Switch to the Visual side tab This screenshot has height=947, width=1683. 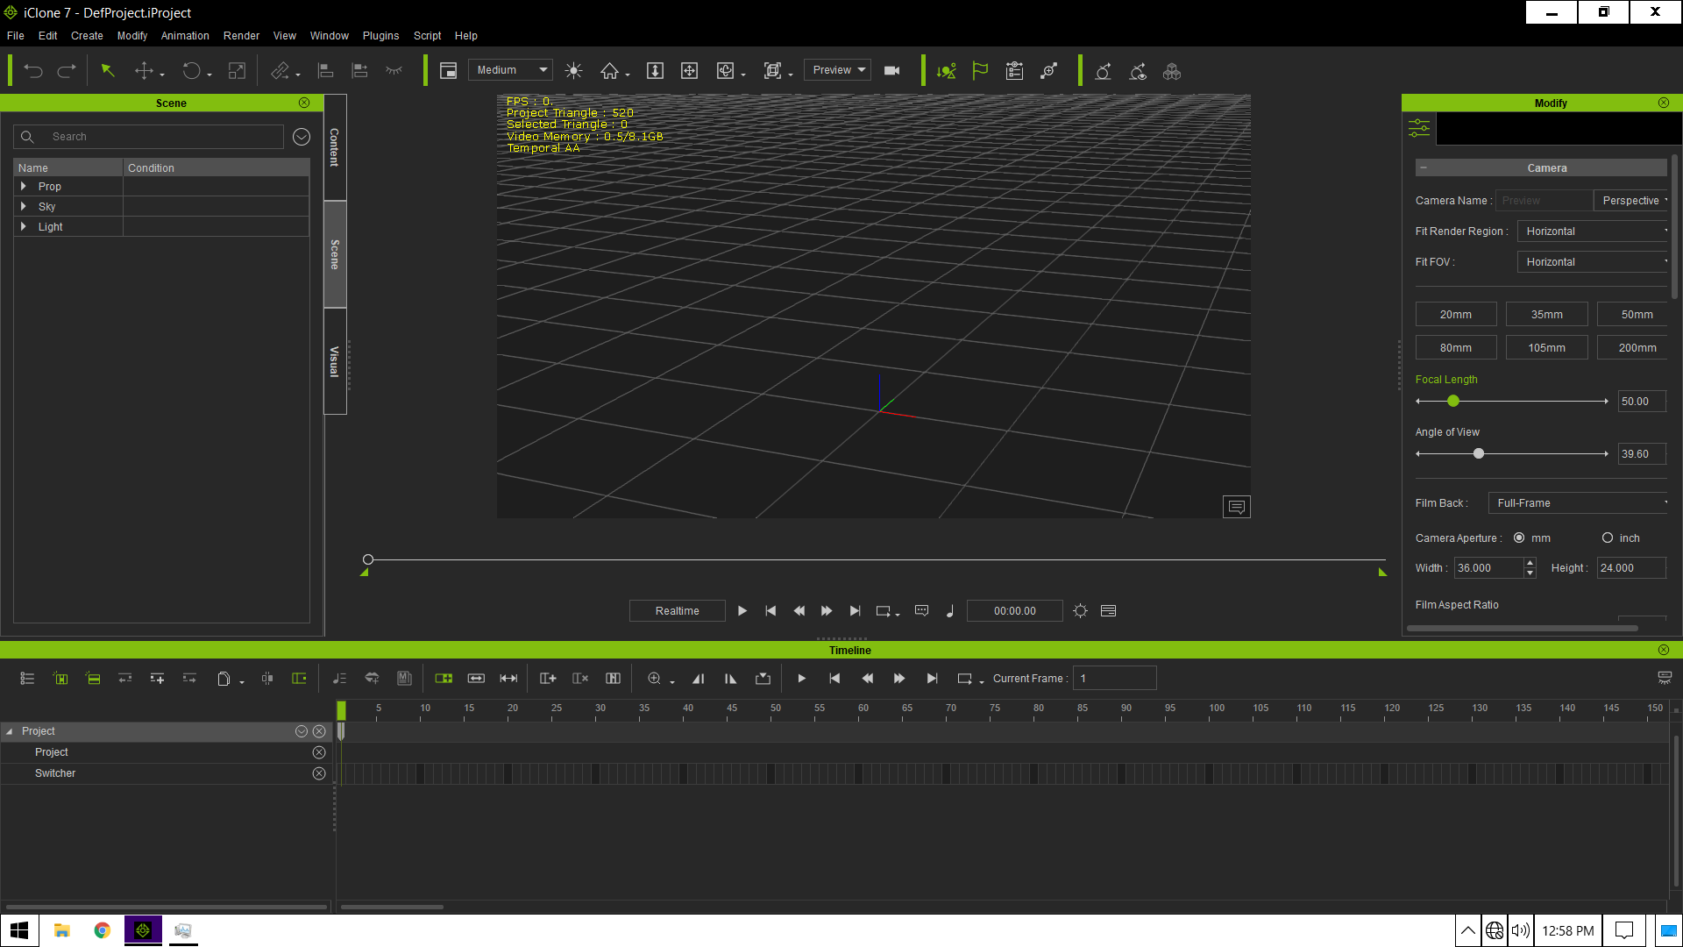pos(335,361)
